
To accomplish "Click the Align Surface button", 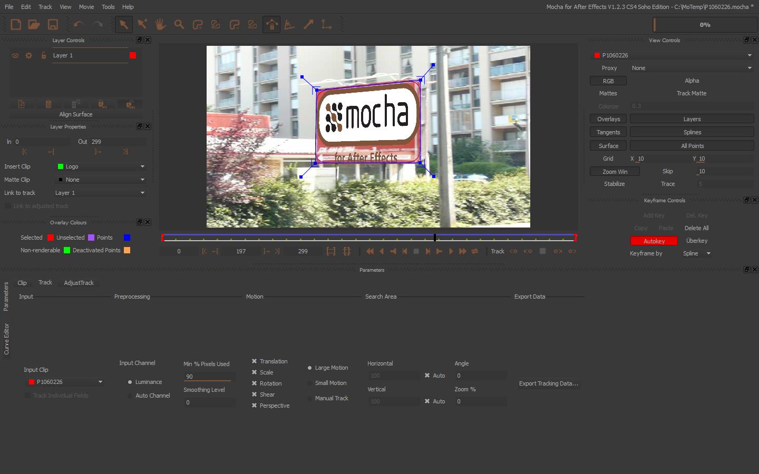I will [76, 114].
